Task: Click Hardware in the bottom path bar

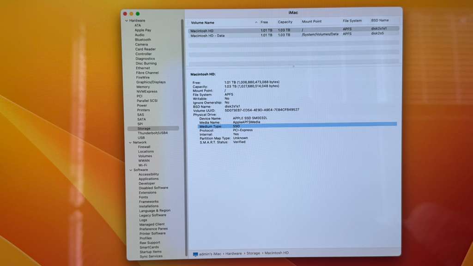Action: (234, 254)
